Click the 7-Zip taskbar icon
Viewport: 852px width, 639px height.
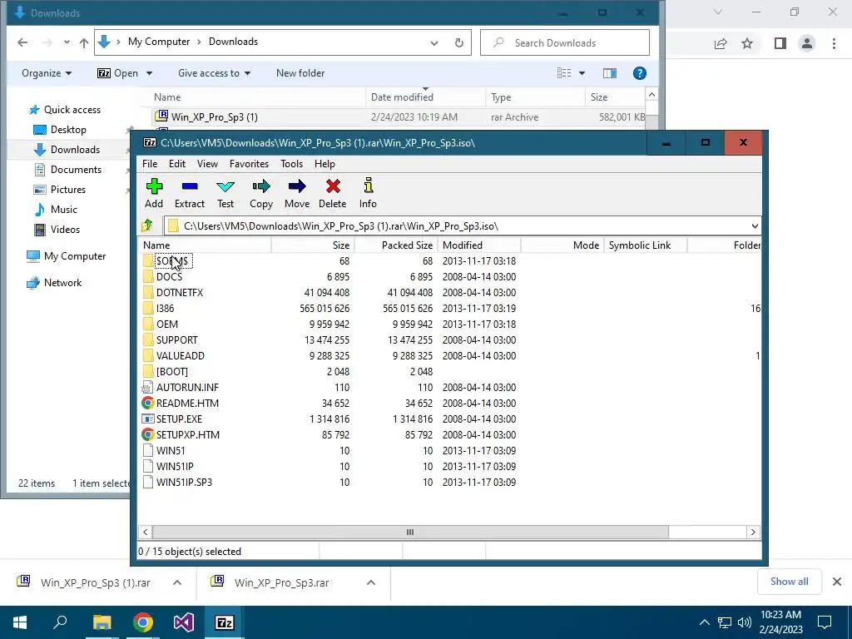pos(225,622)
